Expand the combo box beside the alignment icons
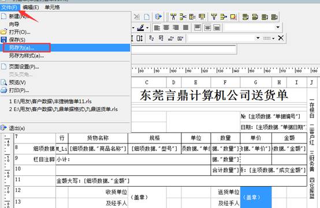The width and height of the screenshot is (320, 208). coord(278,27)
